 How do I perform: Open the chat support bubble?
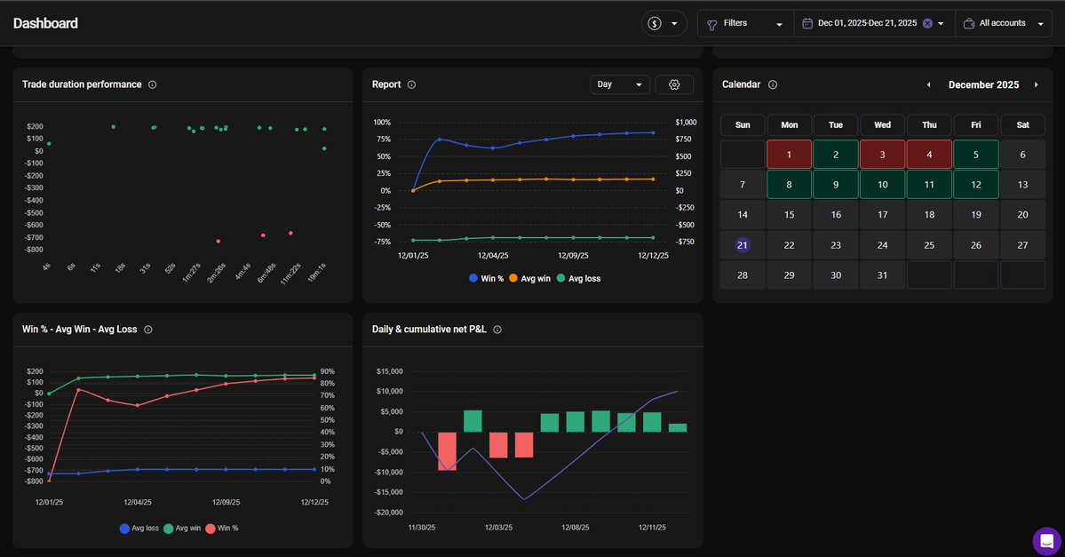[1046, 541]
